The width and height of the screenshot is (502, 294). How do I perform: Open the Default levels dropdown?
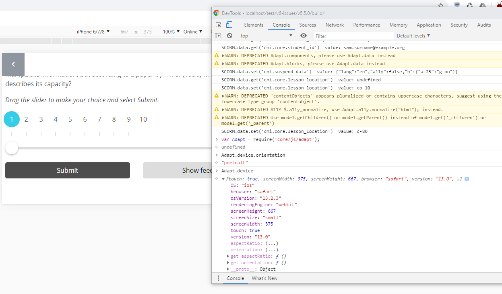[x=413, y=35]
